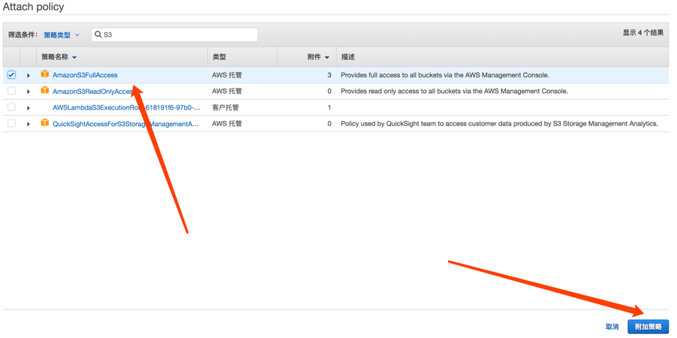Screen dimensions: 677x338
Task: Focus the policy search field containing S3
Action: (174, 35)
